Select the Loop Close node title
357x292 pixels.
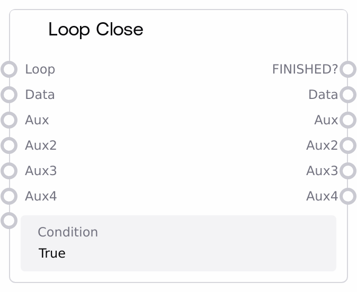[x=96, y=30]
